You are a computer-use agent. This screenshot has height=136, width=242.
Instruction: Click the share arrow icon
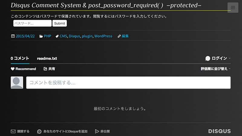[45, 69]
